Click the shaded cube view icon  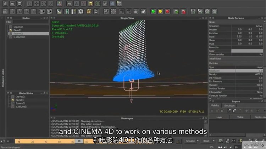click(143, 11)
